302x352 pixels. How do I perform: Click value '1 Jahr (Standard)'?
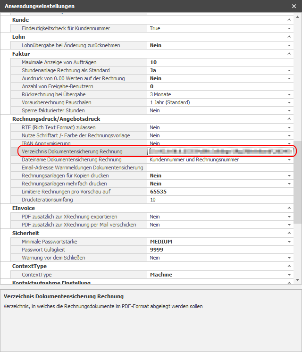170,102
